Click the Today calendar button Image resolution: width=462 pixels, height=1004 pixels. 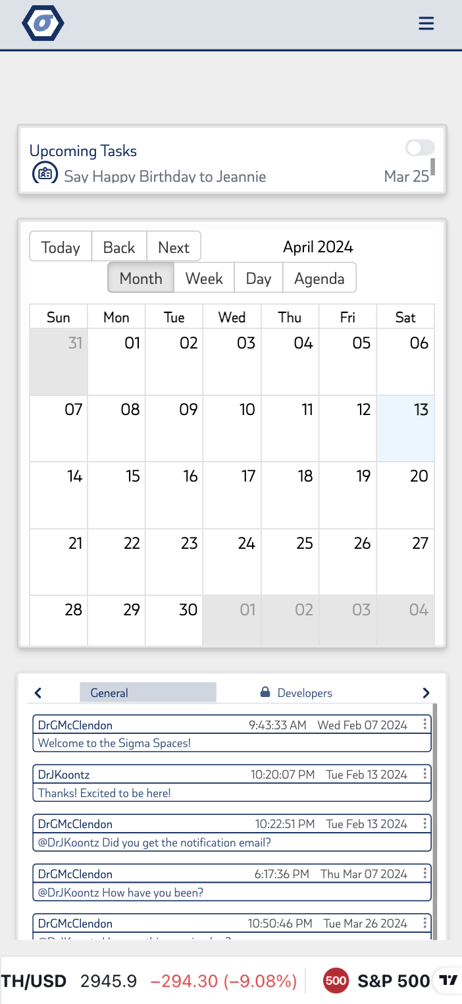pyautogui.click(x=61, y=247)
